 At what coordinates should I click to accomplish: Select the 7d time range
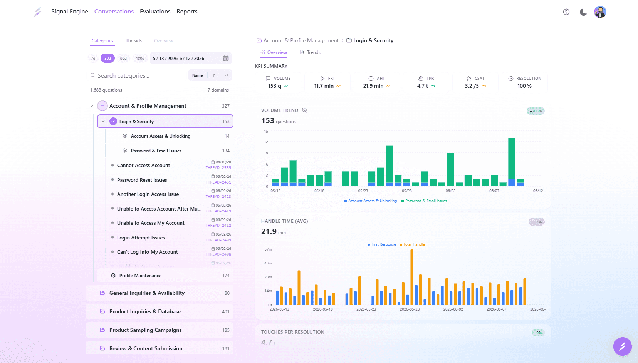[93, 59]
